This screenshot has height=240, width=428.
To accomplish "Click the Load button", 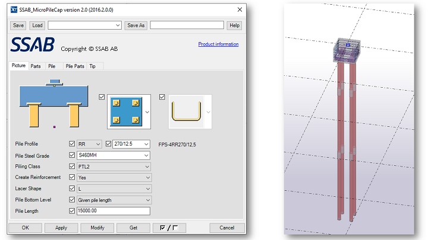I will pos(37,25).
